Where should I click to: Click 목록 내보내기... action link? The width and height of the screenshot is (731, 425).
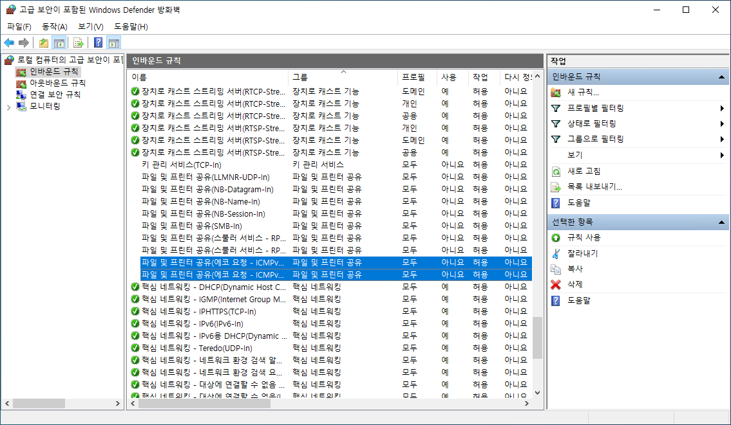point(594,186)
